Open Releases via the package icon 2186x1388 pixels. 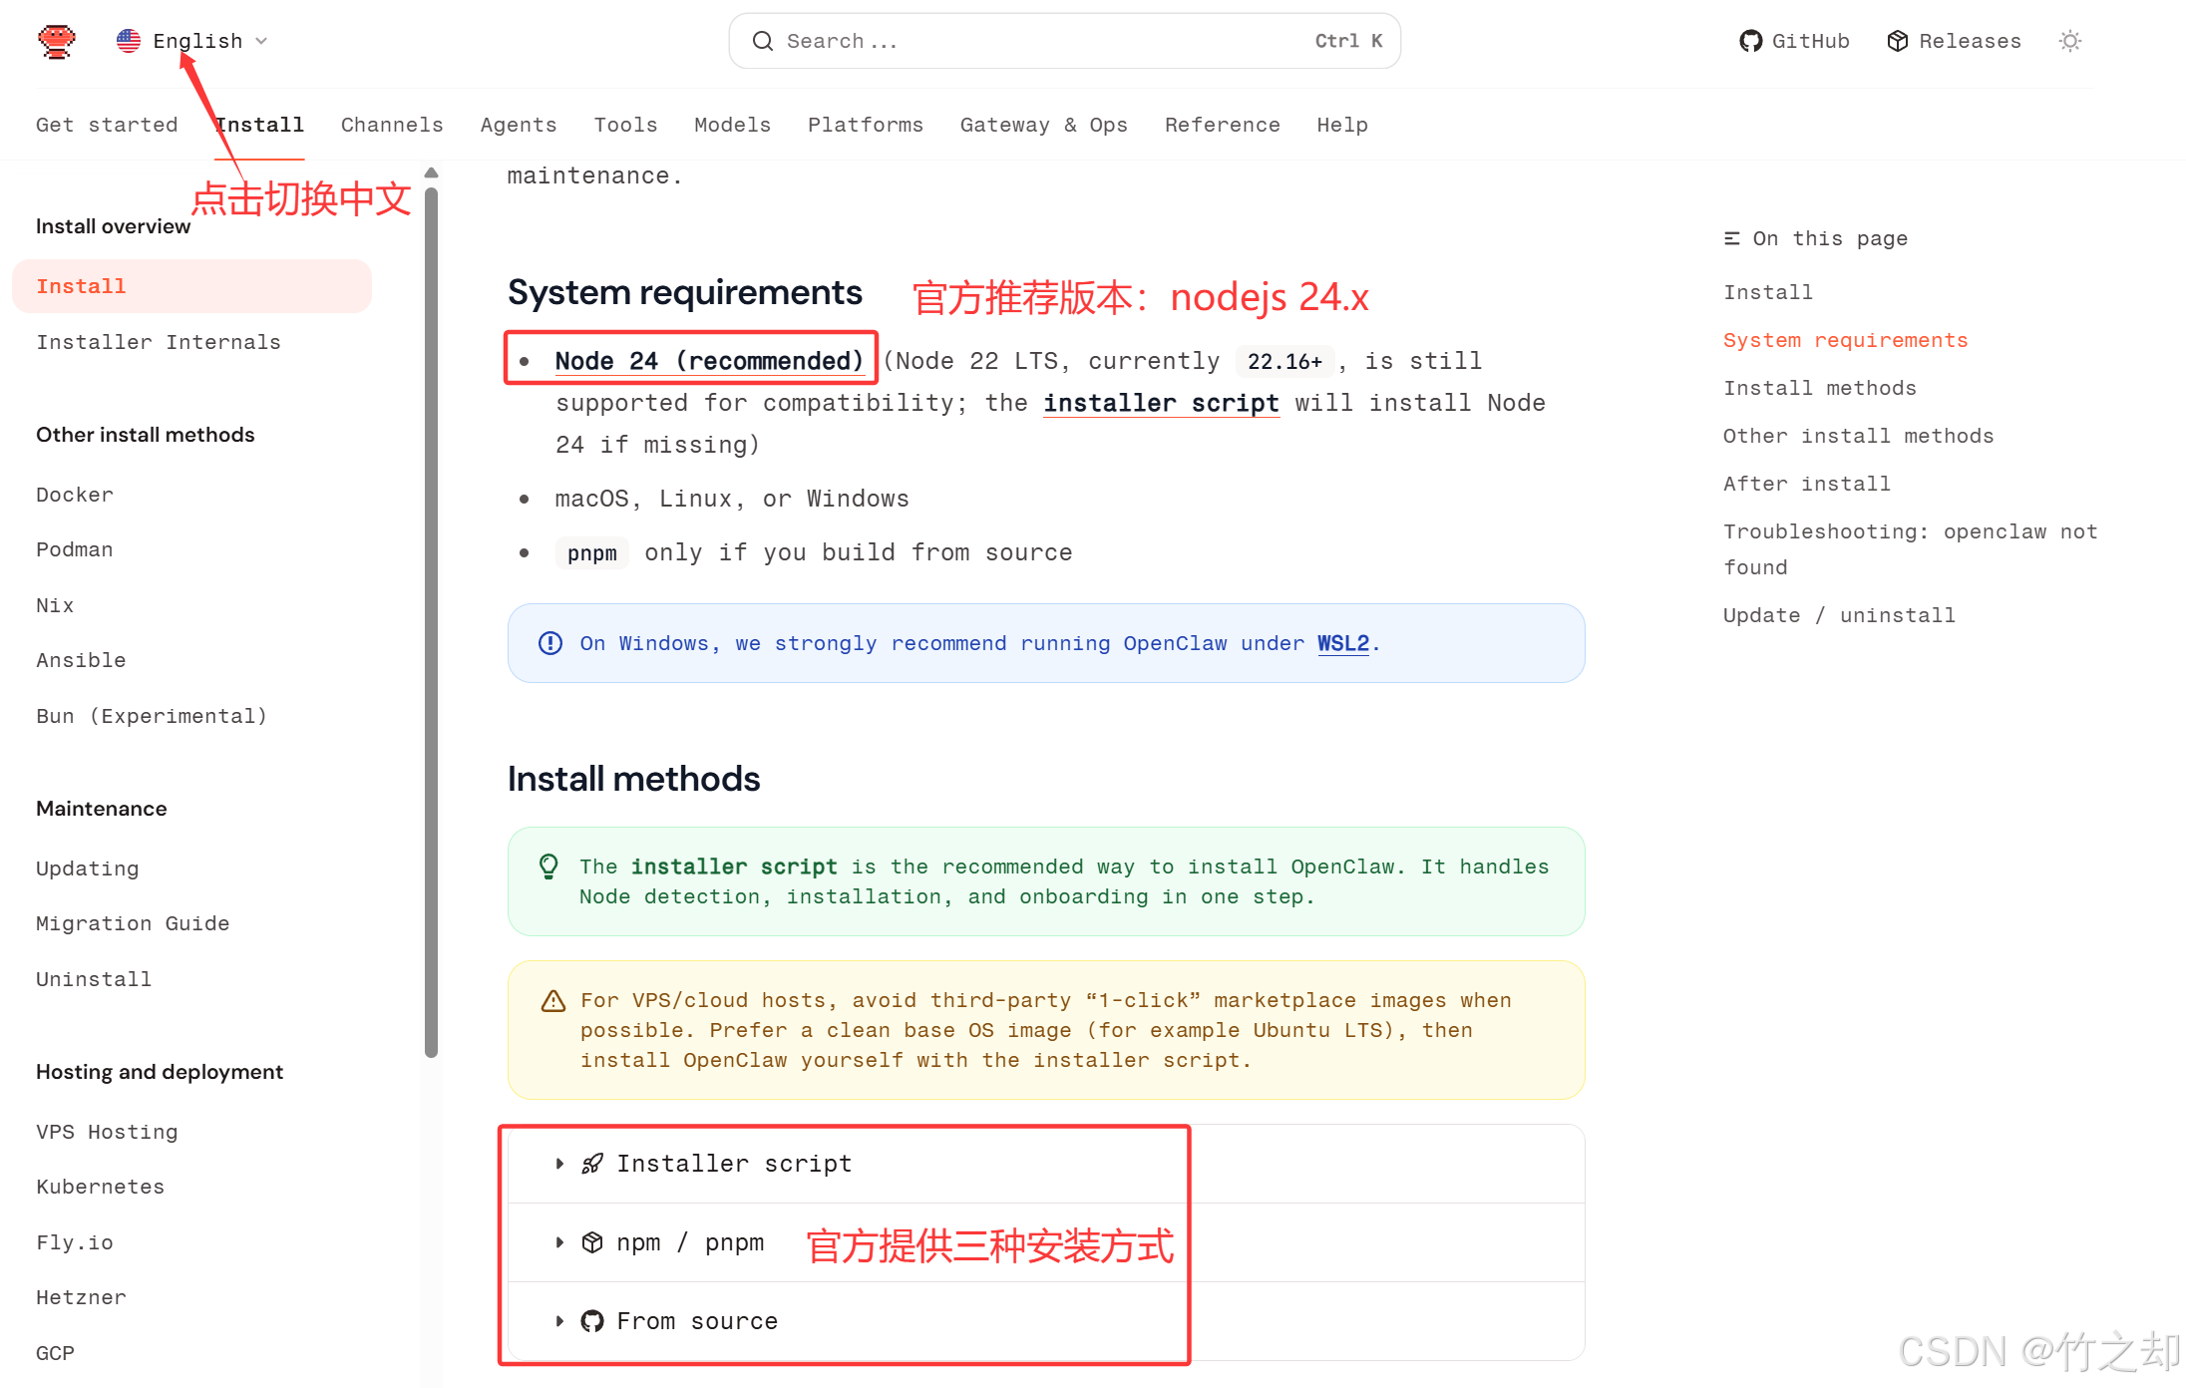point(1898,41)
